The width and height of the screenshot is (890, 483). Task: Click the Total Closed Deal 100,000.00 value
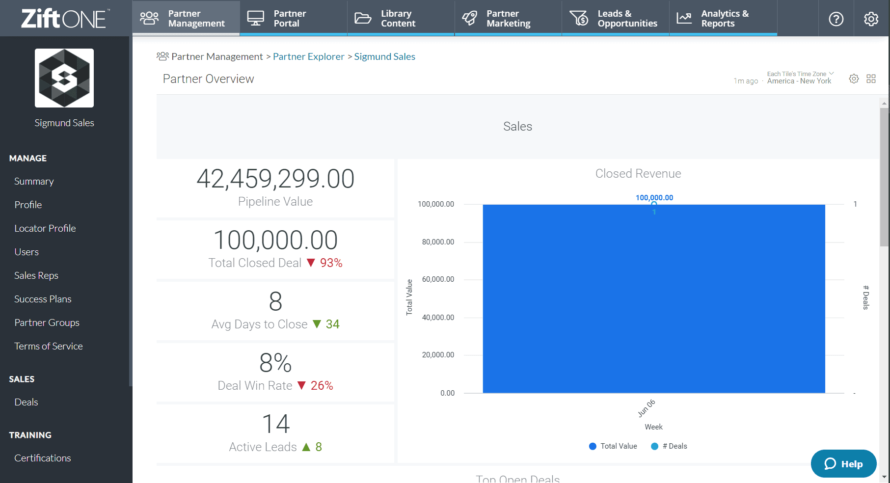[x=275, y=240]
